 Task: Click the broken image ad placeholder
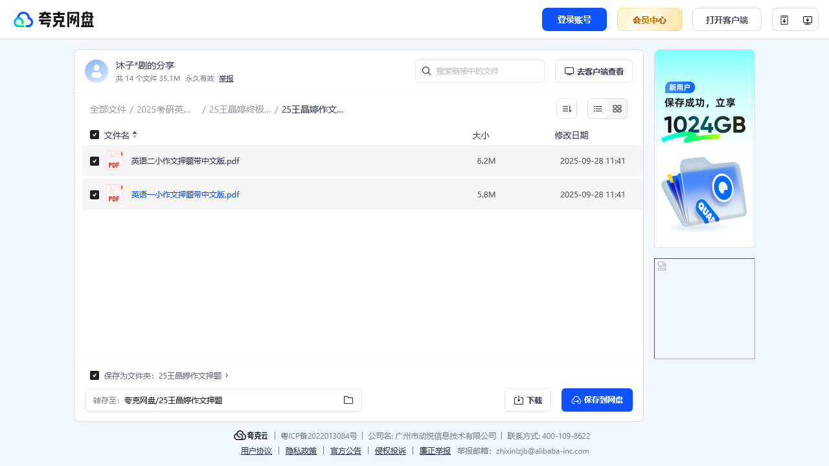(x=705, y=309)
